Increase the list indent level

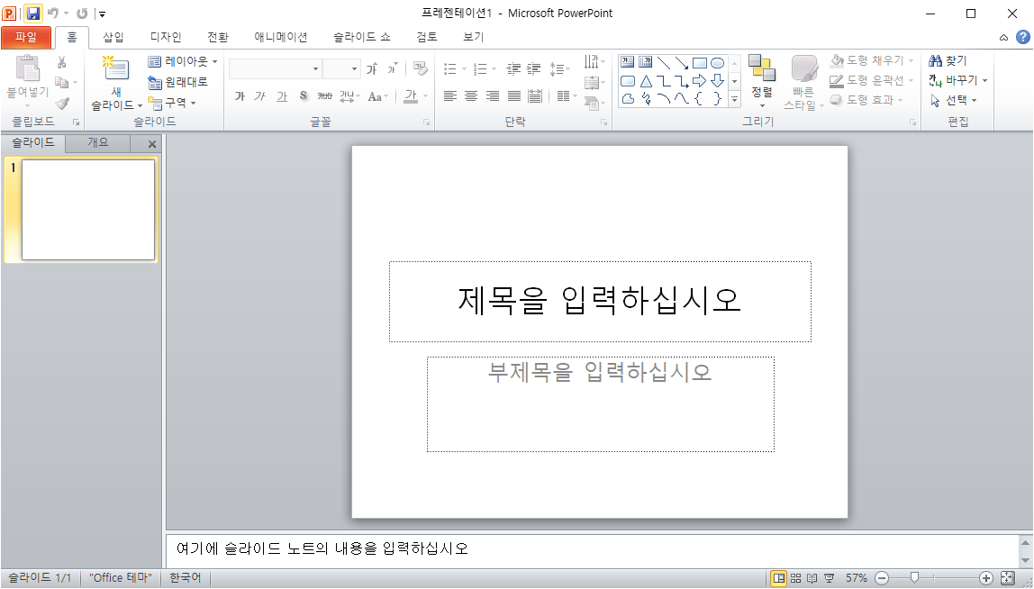[x=534, y=68]
